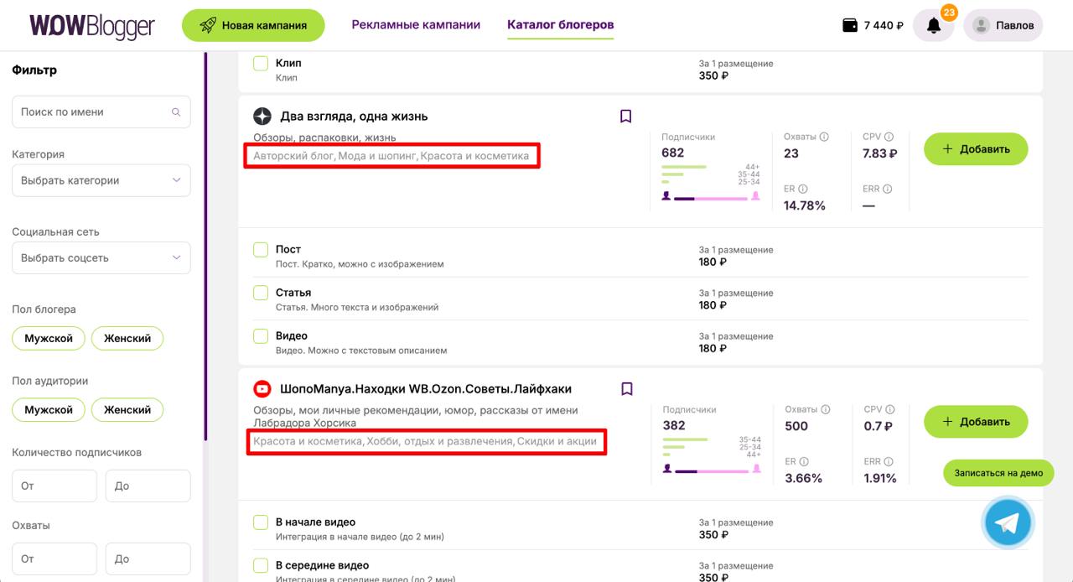Bookmark the "Два взгляда, одна жизнь" blogger

pyautogui.click(x=625, y=117)
